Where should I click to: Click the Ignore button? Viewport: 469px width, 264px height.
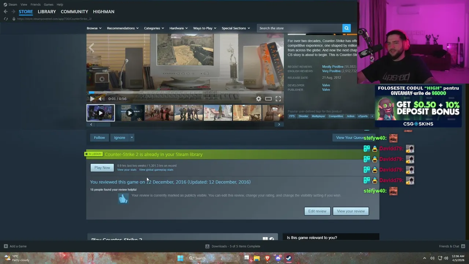(119, 137)
